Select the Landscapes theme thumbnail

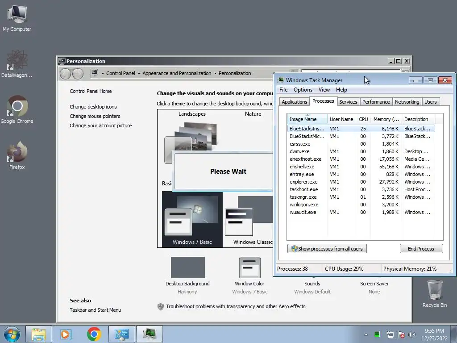192,137
